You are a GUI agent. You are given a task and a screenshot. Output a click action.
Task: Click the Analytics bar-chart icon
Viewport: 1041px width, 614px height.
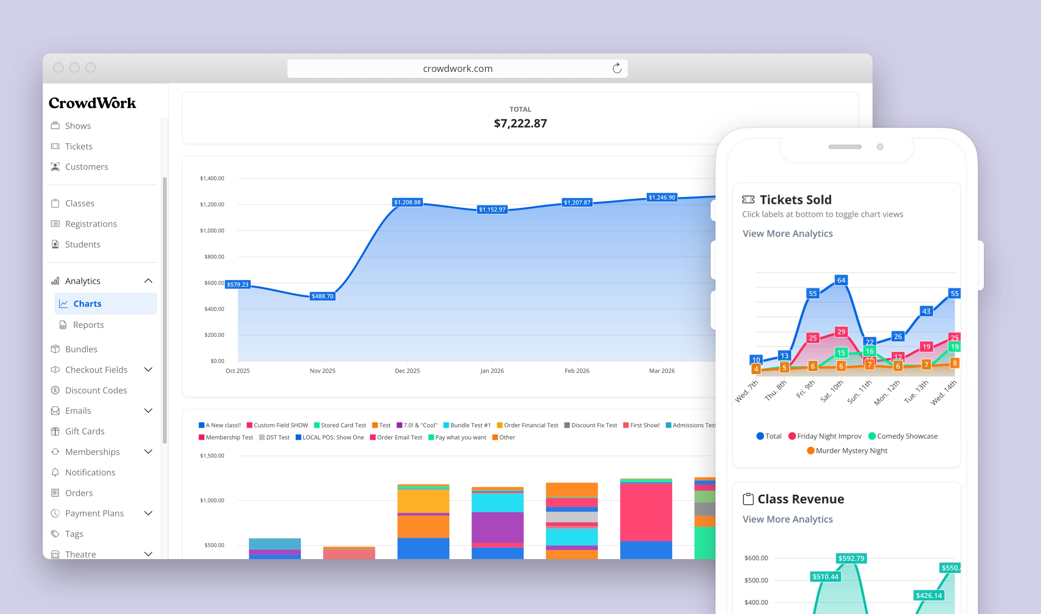point(55,281)
